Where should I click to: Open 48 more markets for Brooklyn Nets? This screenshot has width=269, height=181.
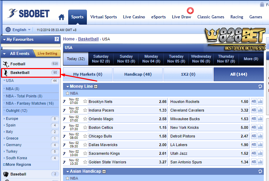[254, 102]
